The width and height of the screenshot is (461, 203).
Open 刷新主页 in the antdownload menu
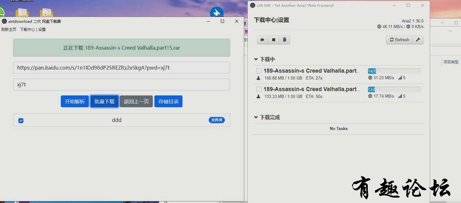click(9, 30)
